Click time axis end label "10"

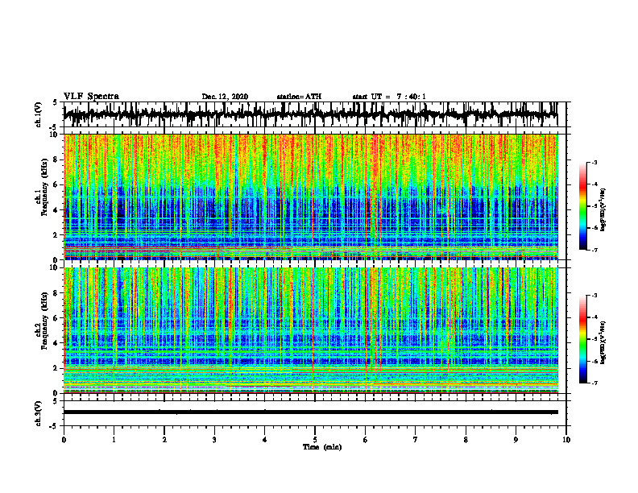coord(566,440)
